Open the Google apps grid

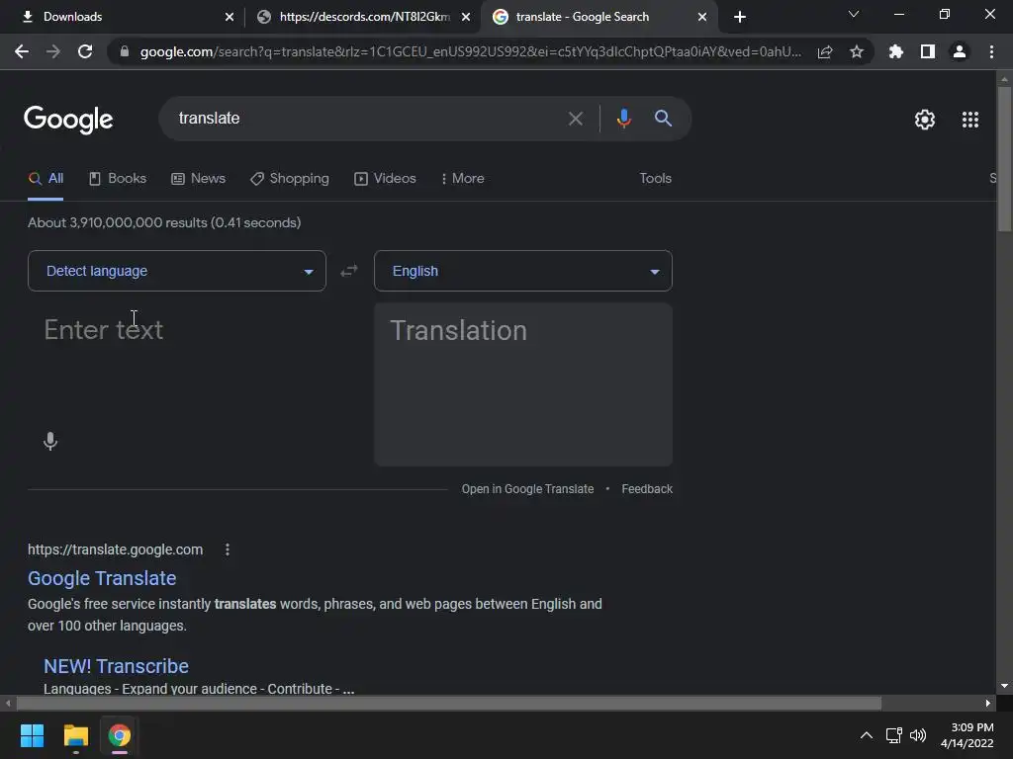click(x=970, y=120)
